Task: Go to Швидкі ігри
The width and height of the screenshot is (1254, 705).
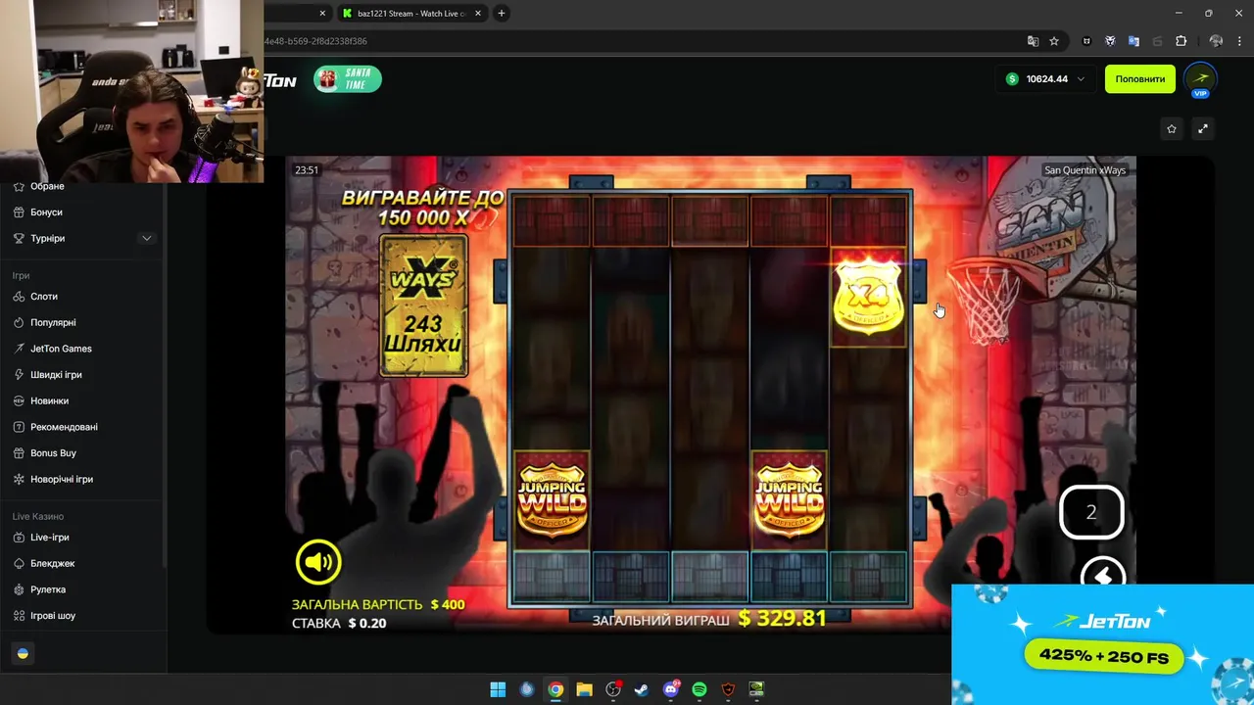Action: pos(56,375)
